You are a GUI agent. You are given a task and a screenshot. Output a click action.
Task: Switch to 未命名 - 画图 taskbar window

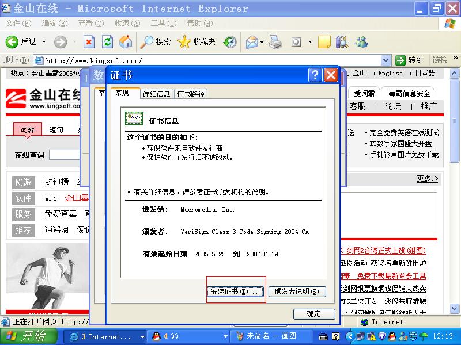(271, 336)
